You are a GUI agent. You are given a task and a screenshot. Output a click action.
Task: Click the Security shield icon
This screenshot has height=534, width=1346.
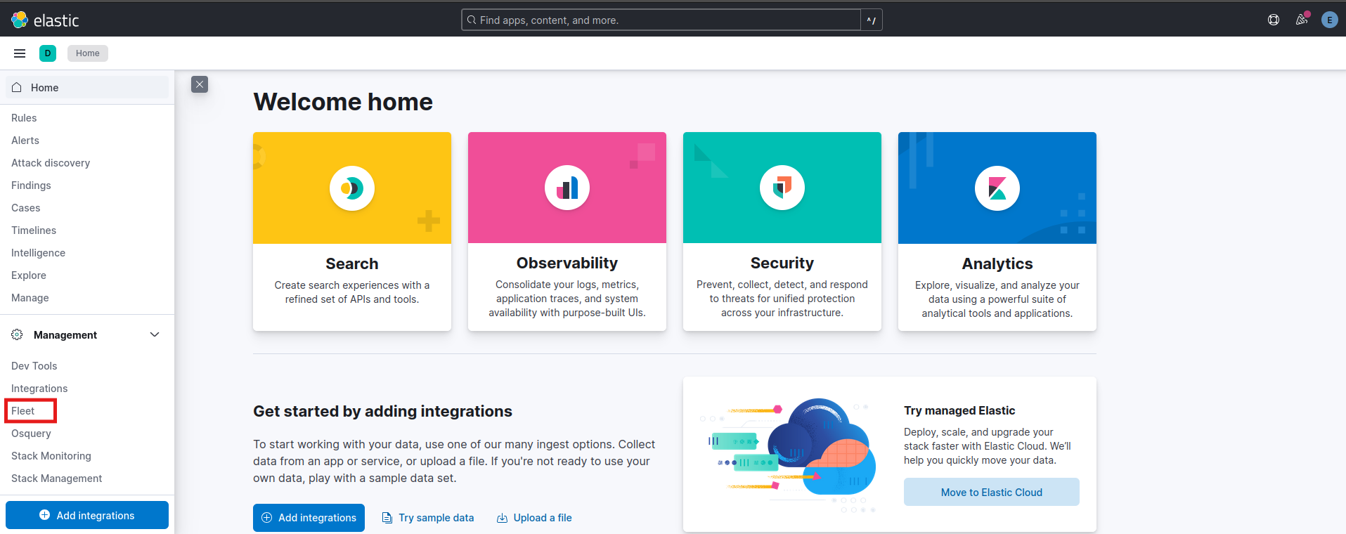(x=782, y=188)
